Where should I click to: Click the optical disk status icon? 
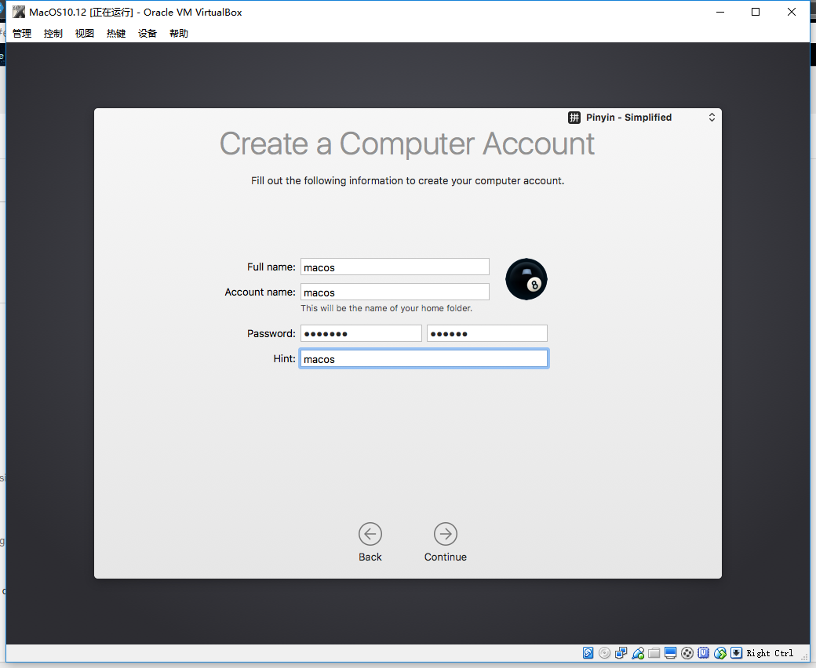point(605,653)
